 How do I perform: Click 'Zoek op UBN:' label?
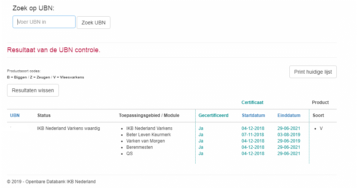pos(33,8)
